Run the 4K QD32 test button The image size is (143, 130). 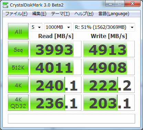18,103
